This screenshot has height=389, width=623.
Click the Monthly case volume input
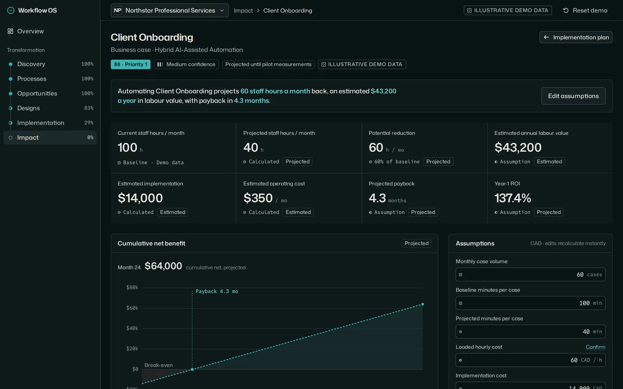pos(530,275)
